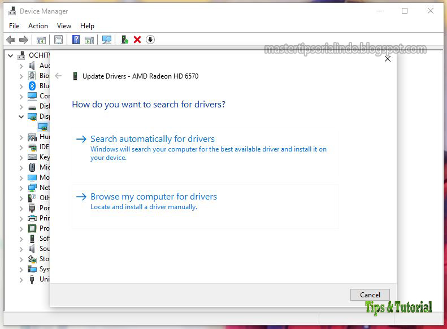This screenshot has width=447, height=329.
Task: Expand the Sound category chevron
Action: [x=21, y=249]
